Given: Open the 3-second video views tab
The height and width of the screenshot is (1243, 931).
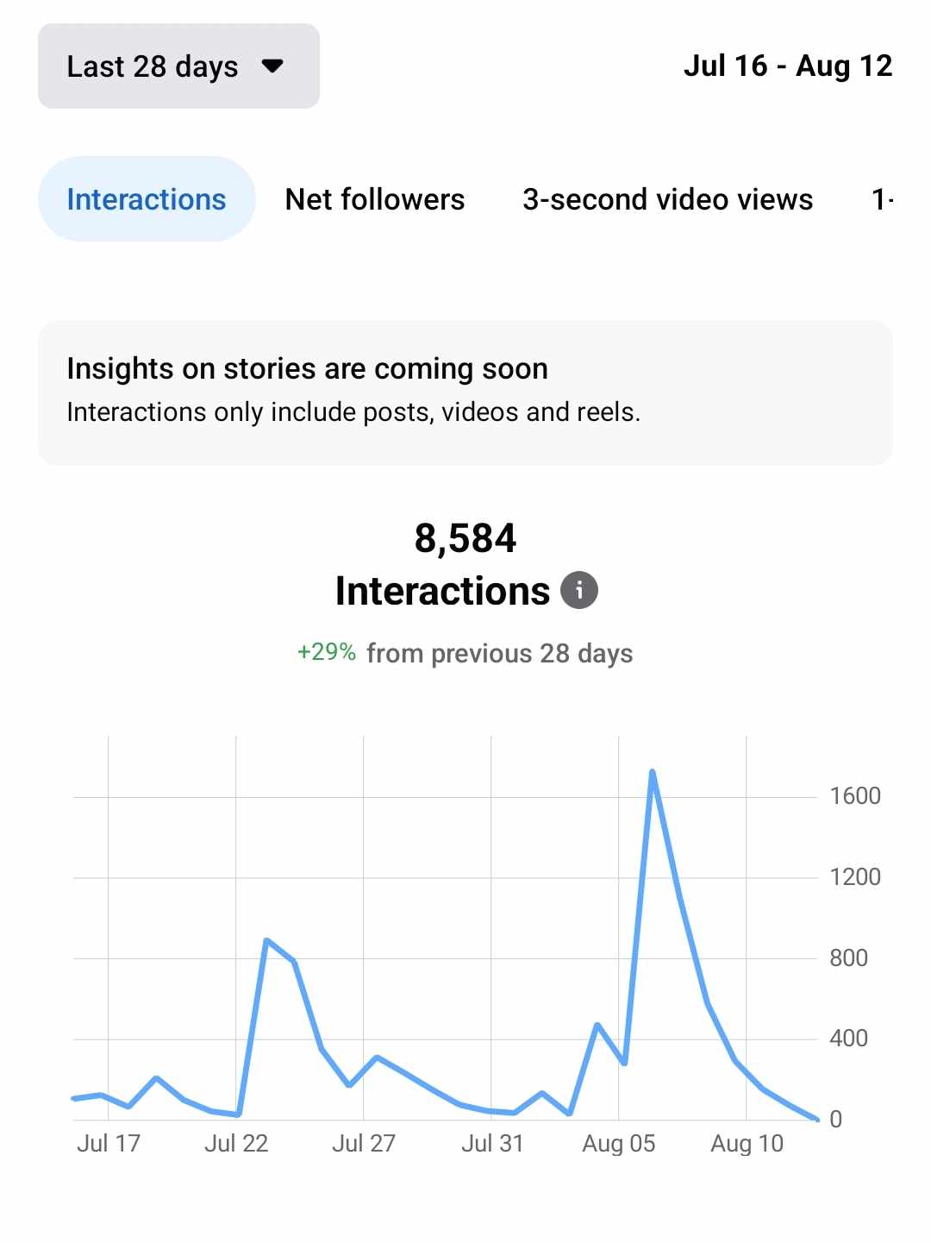Looking at the screenshot, I should tap(667, 199).
